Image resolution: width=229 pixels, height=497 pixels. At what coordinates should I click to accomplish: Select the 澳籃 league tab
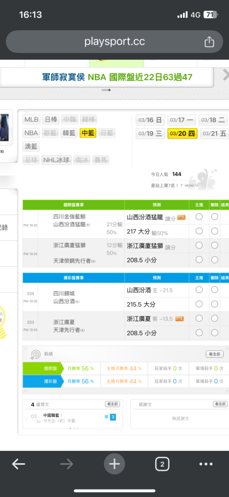click(31, 147)
